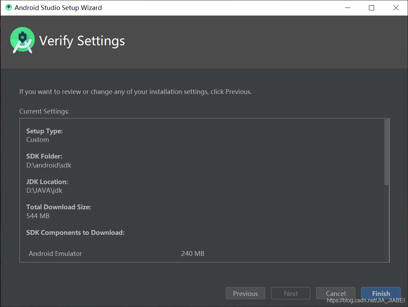The image size is (408, 307).
Task: Close the Android Studio Setup Wizard
Action: [396, 8]
